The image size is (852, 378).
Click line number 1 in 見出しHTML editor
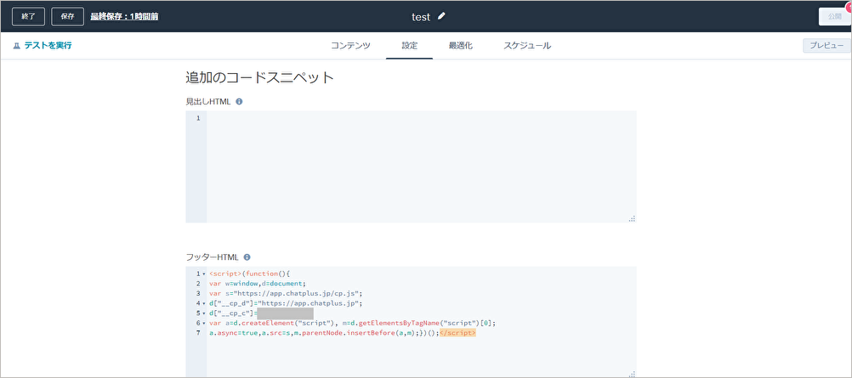coord(198,118)
